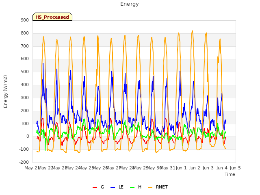Click the 0 y-axis tick label

click(x=28, y=136)
